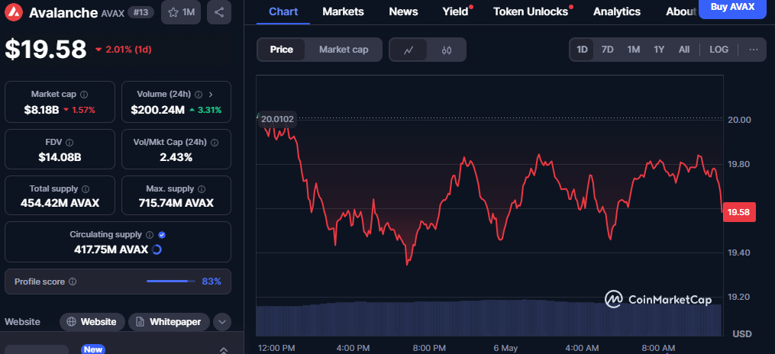Click the verified badge beside Circulating supply

(x=162, y=235)
